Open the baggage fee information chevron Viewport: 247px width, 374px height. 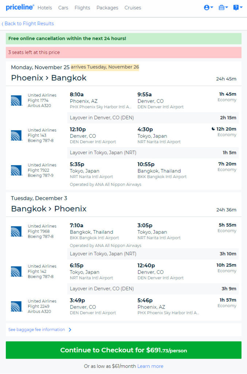tap(70, 330)
